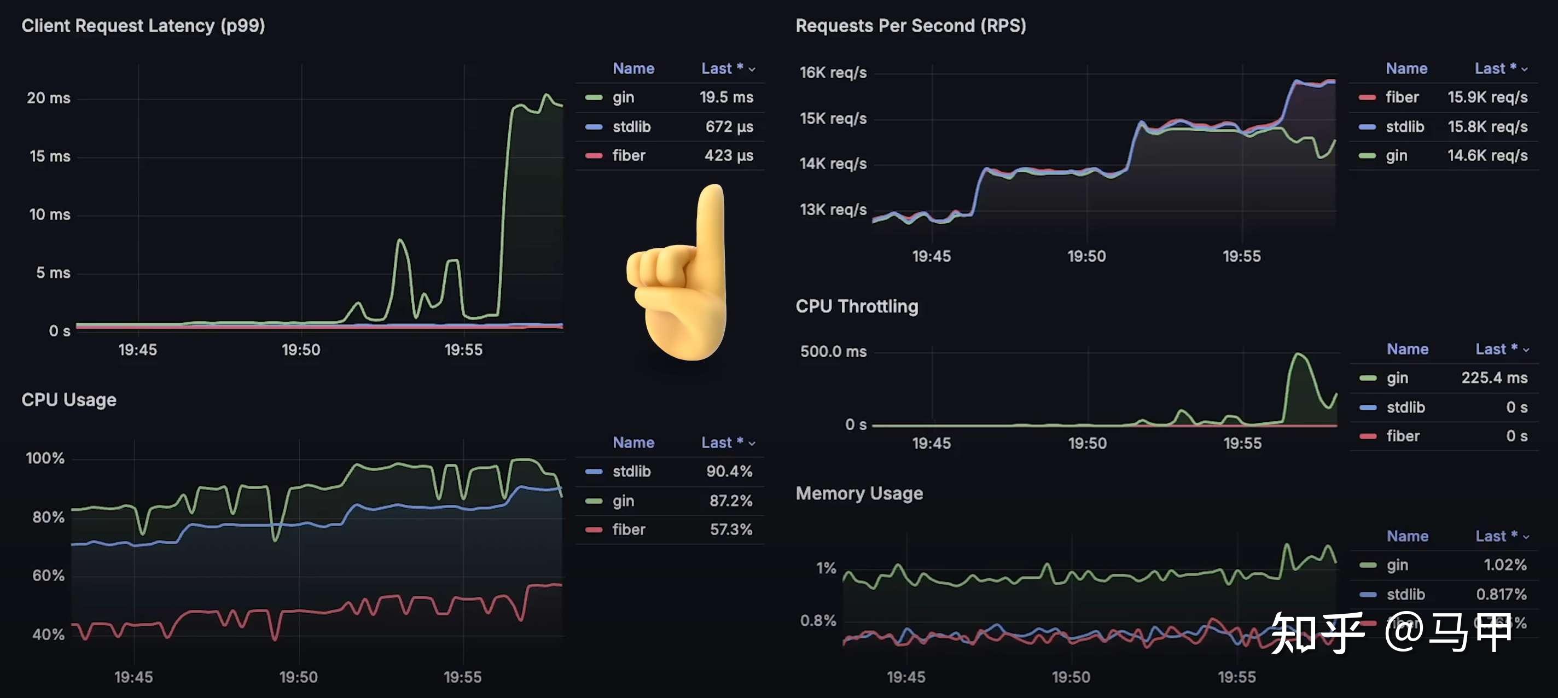Click gin green swatch in CPU Throttling legend
Screen dimensions: 1558x698
point(1368,378)
